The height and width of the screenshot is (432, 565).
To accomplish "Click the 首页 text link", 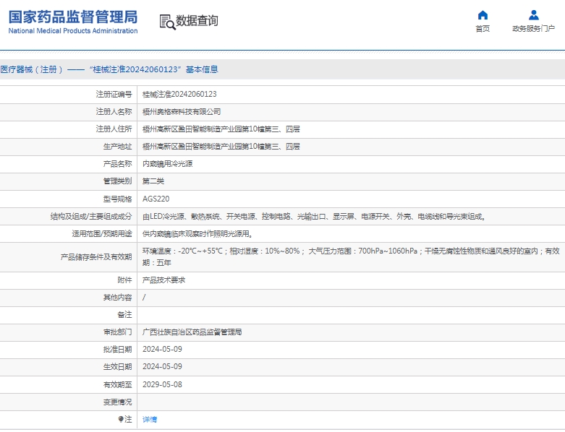I will tap(483, 29).
